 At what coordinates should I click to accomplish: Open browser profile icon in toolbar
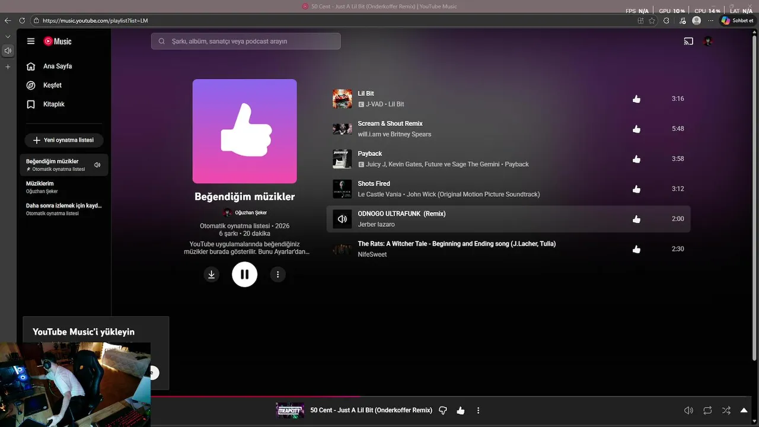[697, 21]
